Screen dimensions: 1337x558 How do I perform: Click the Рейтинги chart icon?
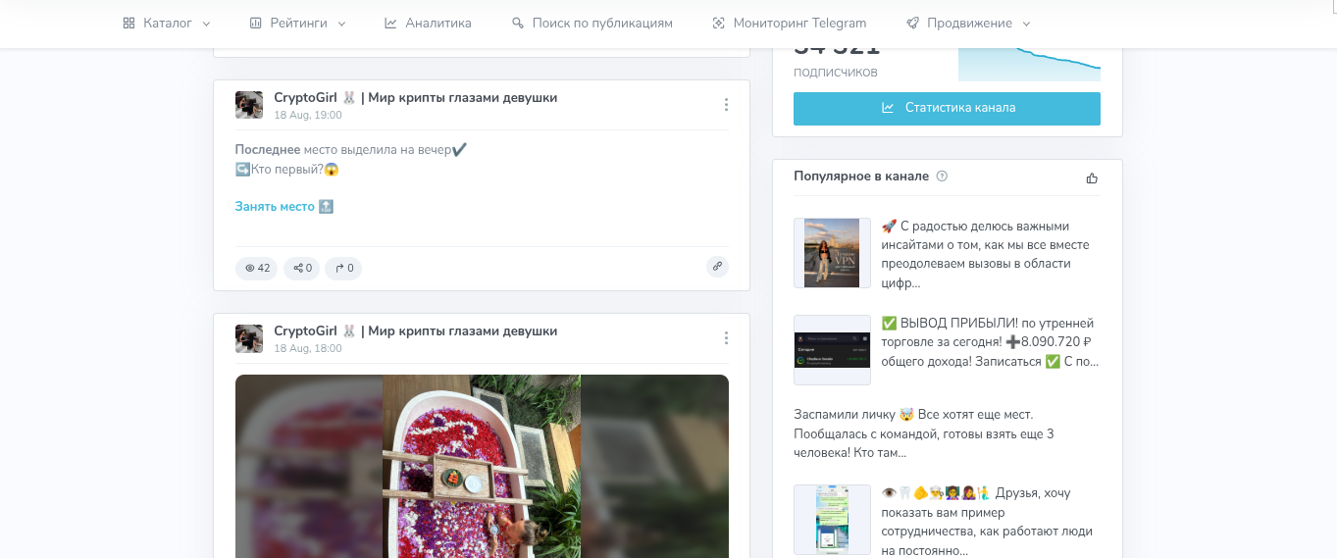(x=255, y=23)
